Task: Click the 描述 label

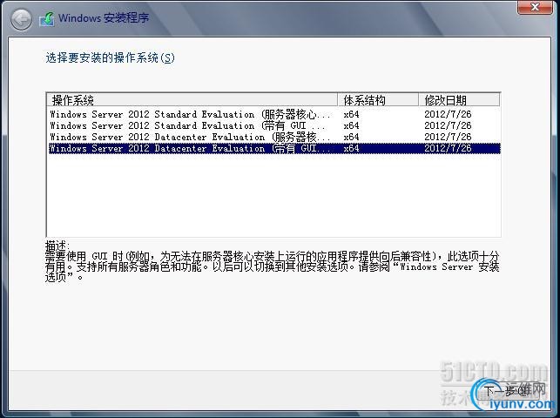Action: pos(57,246)
